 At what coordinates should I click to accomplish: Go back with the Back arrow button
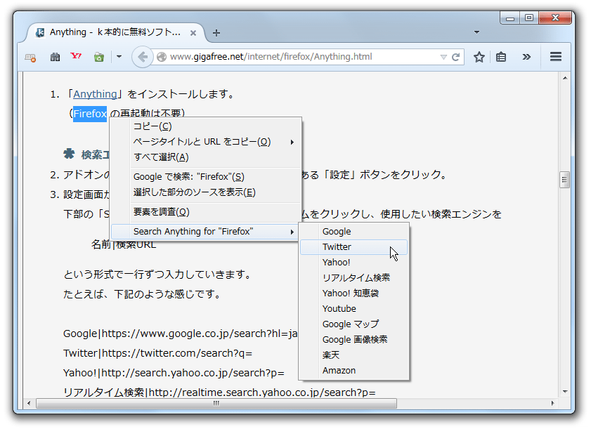pos(142,58)
